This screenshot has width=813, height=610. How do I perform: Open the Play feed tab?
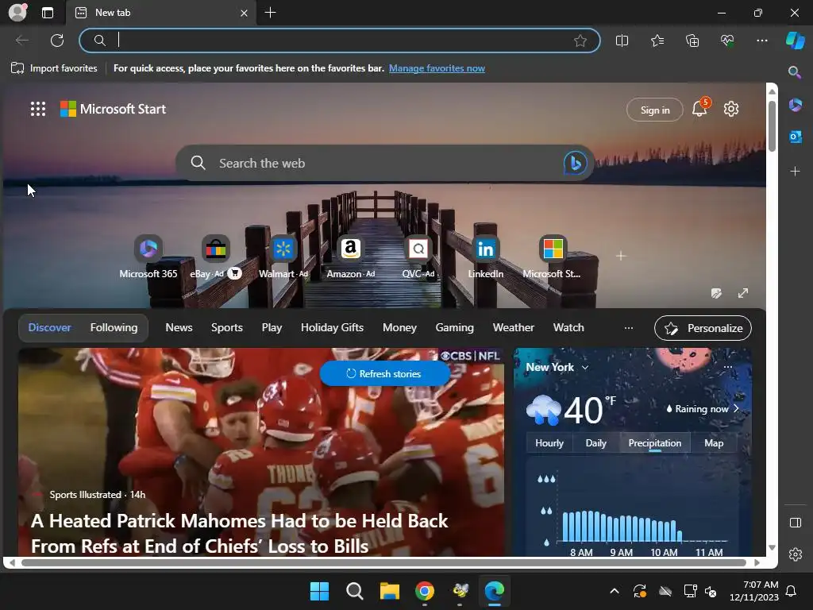[272, 327]
